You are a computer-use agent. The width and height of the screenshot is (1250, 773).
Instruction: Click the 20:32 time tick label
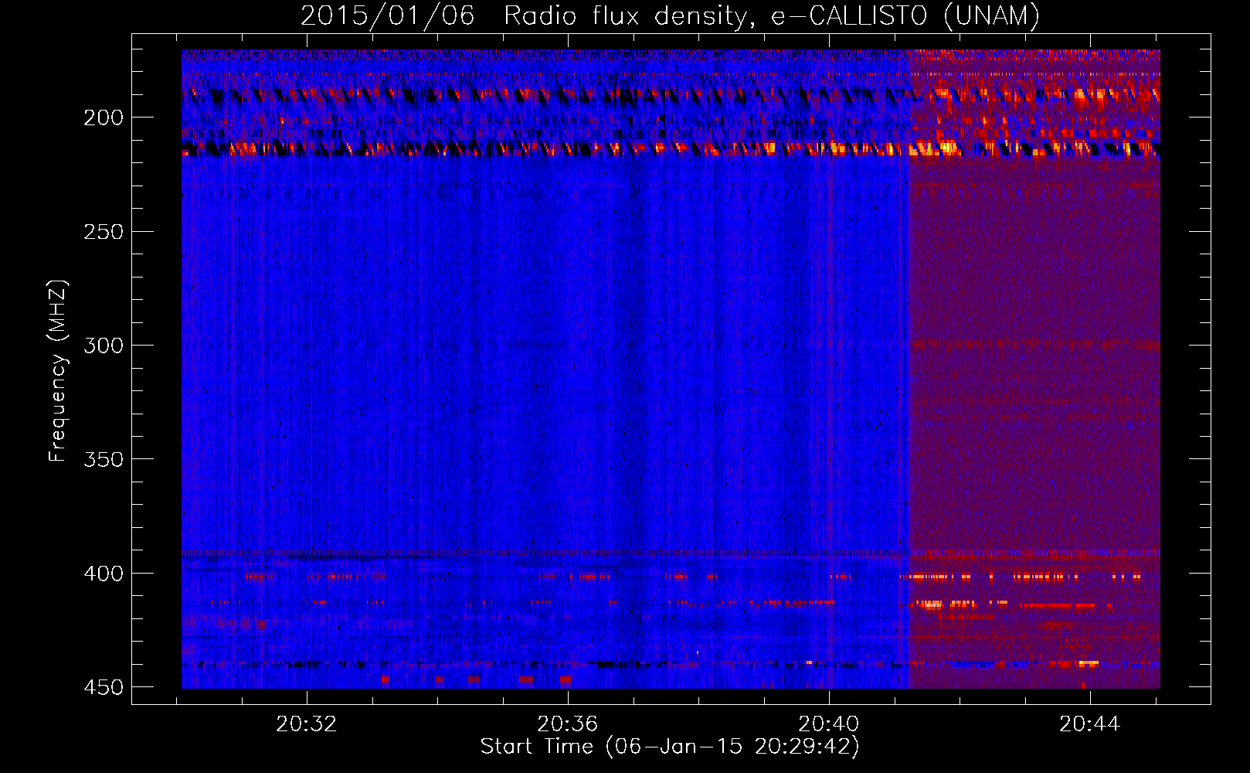coord(307,724)
